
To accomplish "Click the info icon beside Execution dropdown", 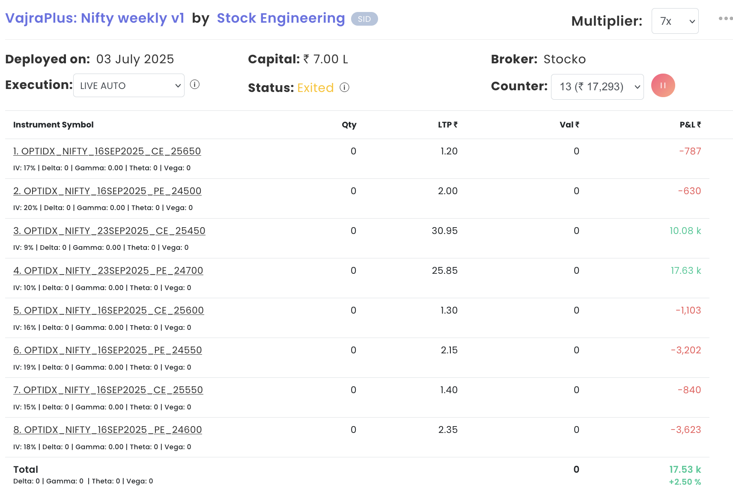I will [x=195, y=85].
